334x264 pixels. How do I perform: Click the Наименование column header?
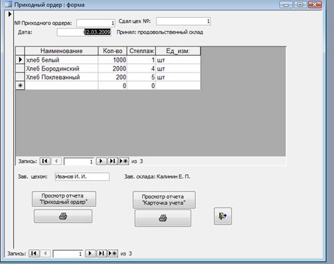tap(61, 51)
